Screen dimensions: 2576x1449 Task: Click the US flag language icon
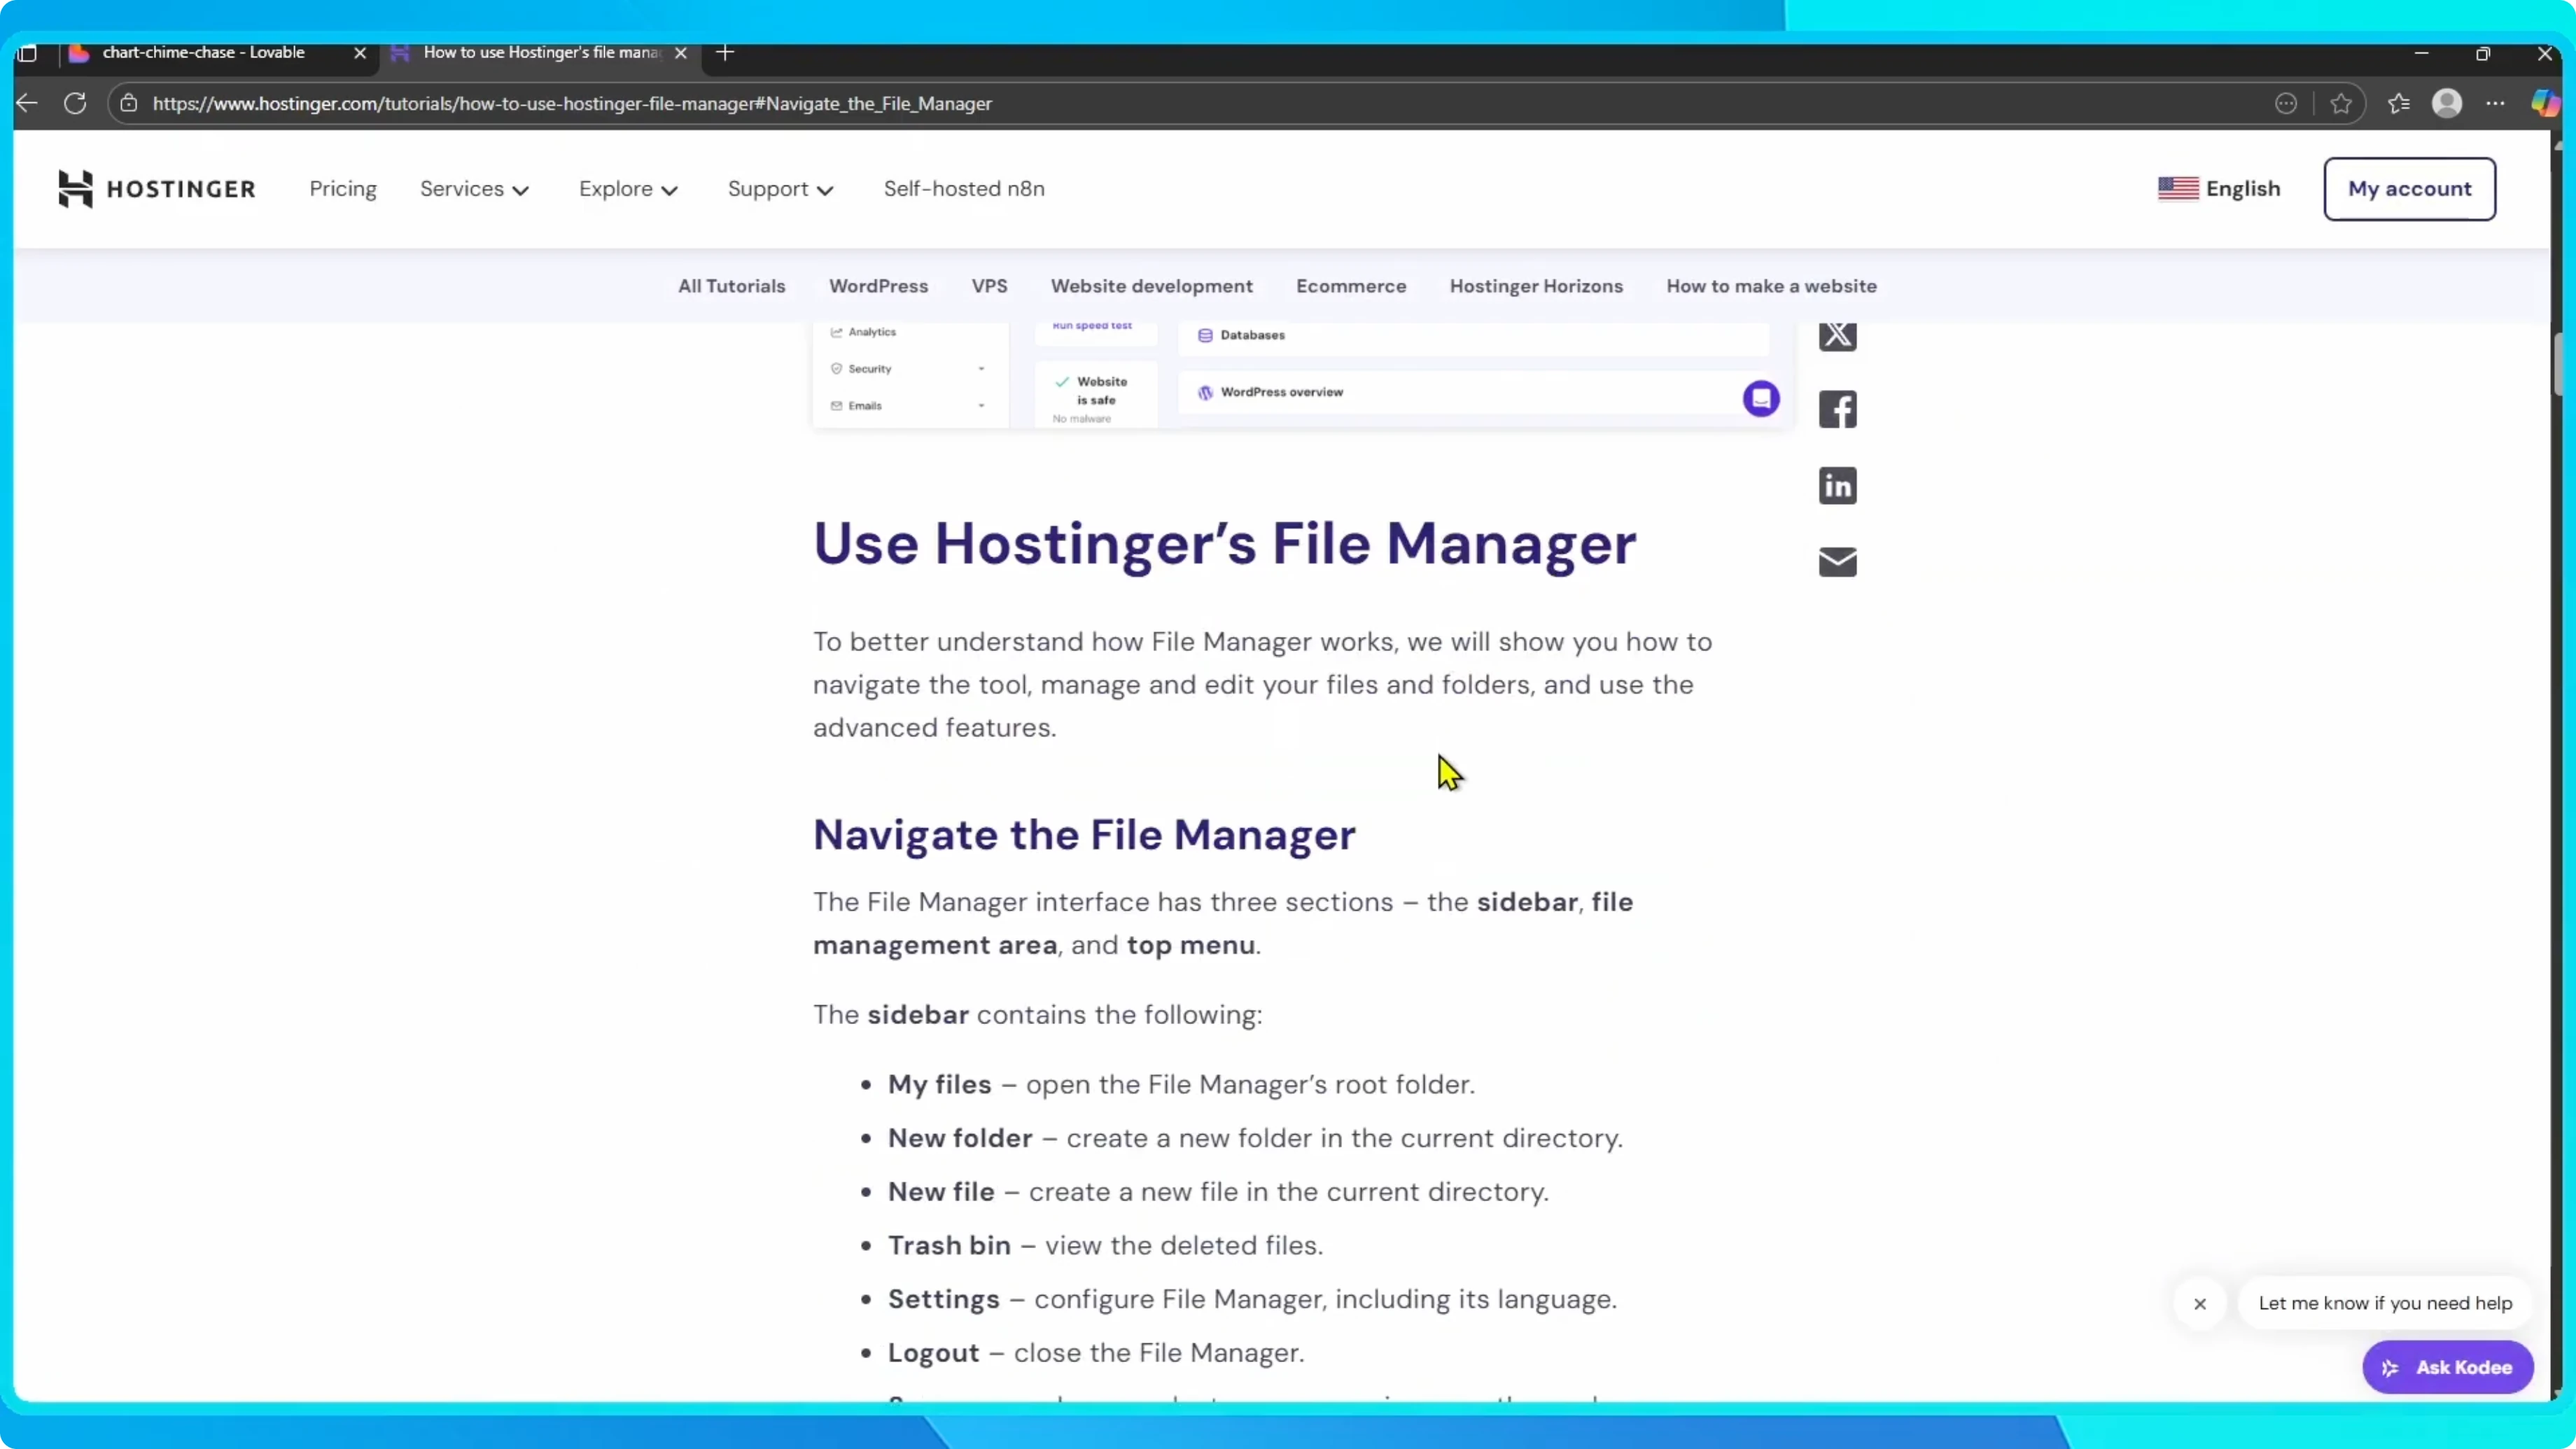[2177, 189]
